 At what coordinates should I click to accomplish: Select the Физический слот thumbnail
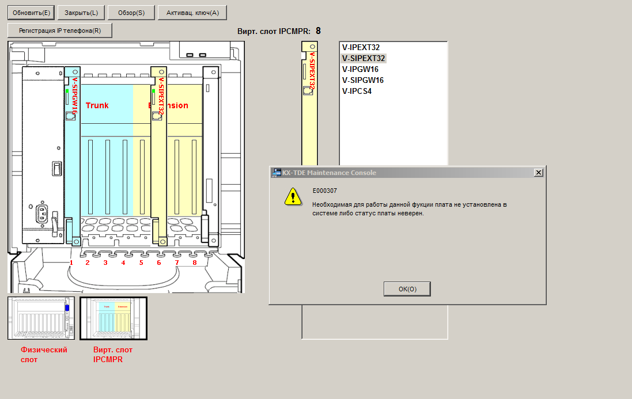pos(41,318)
